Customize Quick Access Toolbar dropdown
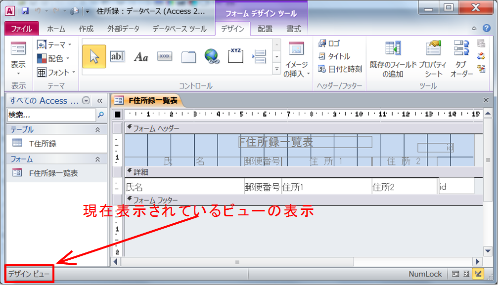Viewport: 498px width, 285px height. [88, 11]
